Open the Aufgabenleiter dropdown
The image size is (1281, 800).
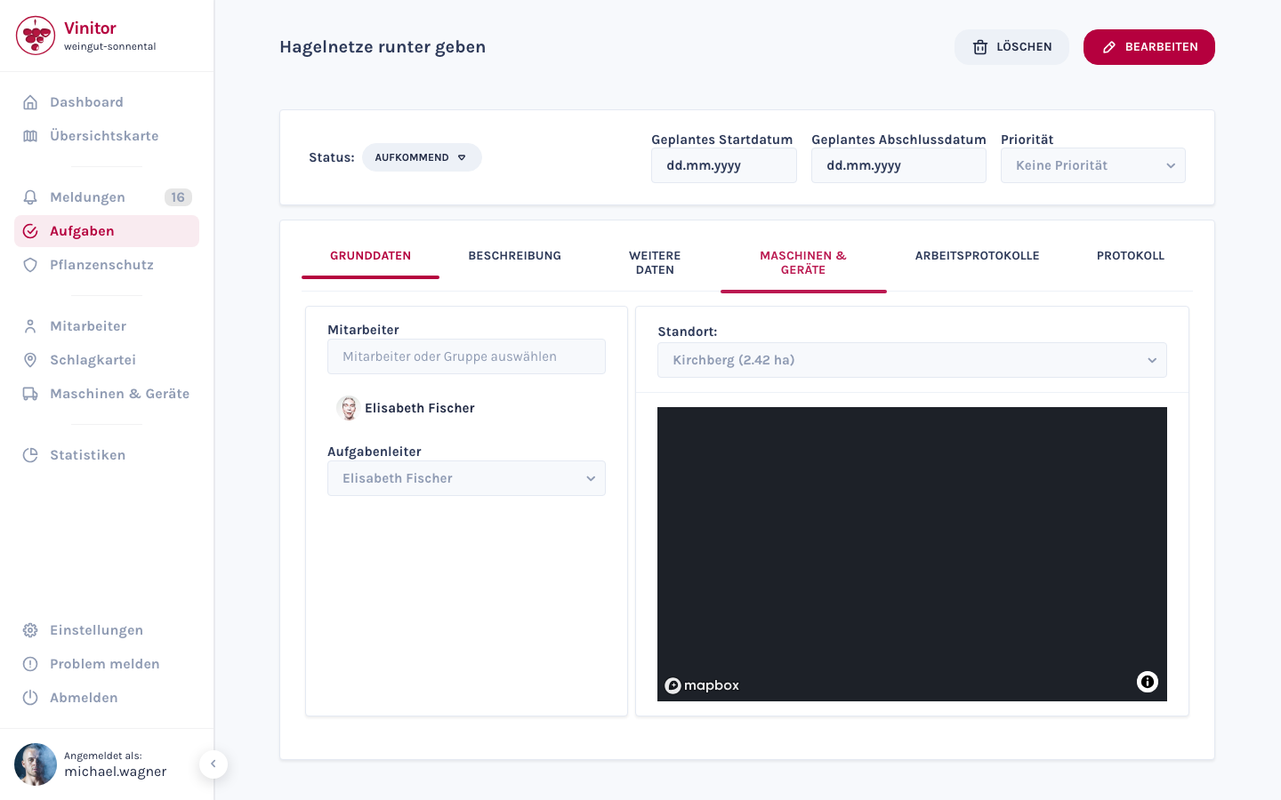coord(466,478)
